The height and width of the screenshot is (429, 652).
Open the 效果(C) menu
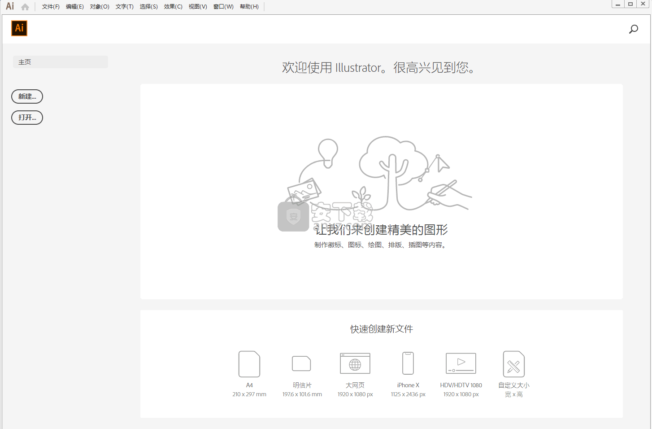(x=173, y=7)
